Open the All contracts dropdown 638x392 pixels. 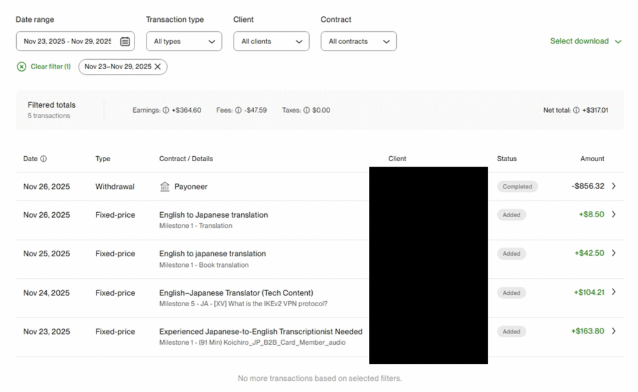coord(358,42)
